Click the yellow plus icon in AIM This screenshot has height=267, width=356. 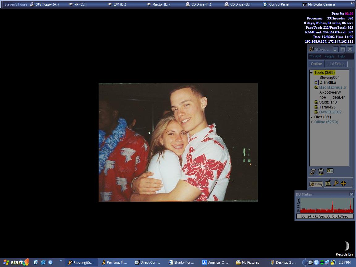click(343, 184)
